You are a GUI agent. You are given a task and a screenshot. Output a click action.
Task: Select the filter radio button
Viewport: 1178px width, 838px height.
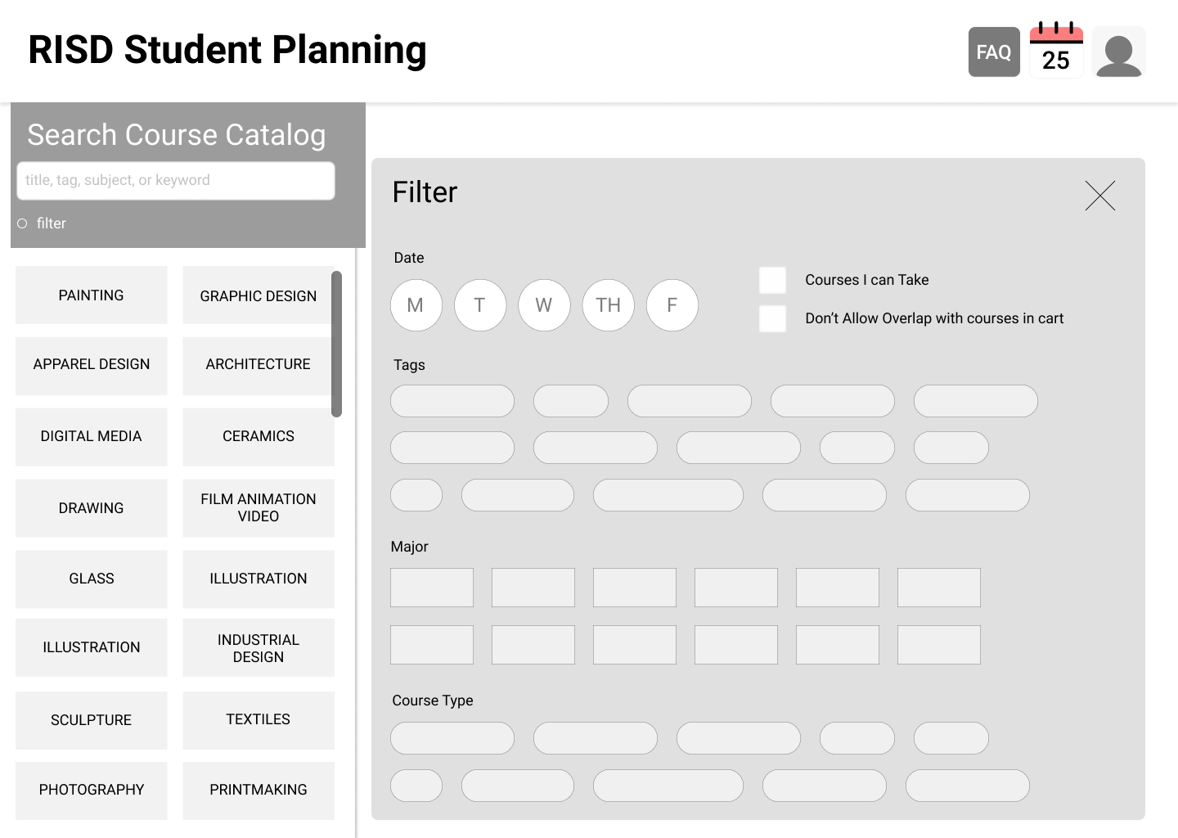tap(22, 223)
